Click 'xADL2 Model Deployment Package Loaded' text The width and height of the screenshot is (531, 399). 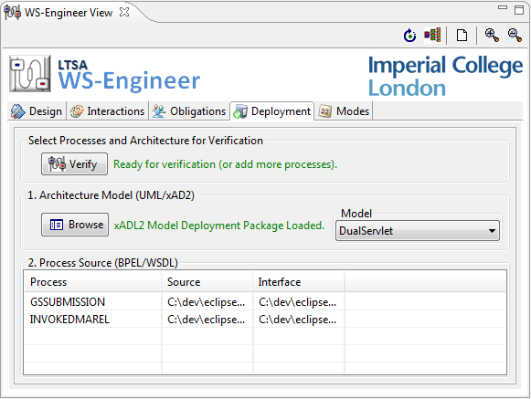pyautogui.click(x=219, y=225)
